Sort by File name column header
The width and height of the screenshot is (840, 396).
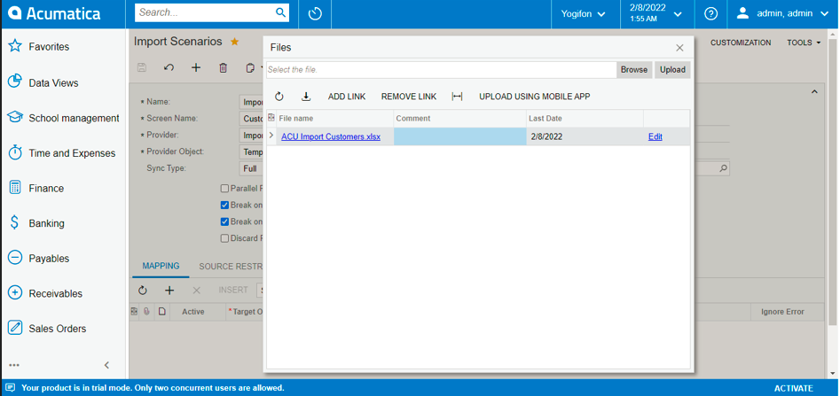(334, 118)
